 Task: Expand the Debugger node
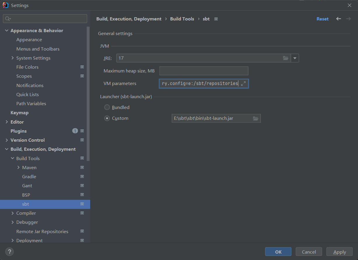point(13,222)
